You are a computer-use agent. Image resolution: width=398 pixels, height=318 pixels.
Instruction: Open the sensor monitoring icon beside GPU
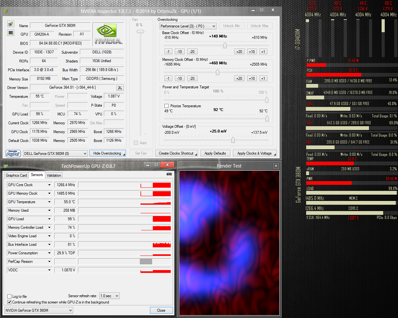click(11, 33)
